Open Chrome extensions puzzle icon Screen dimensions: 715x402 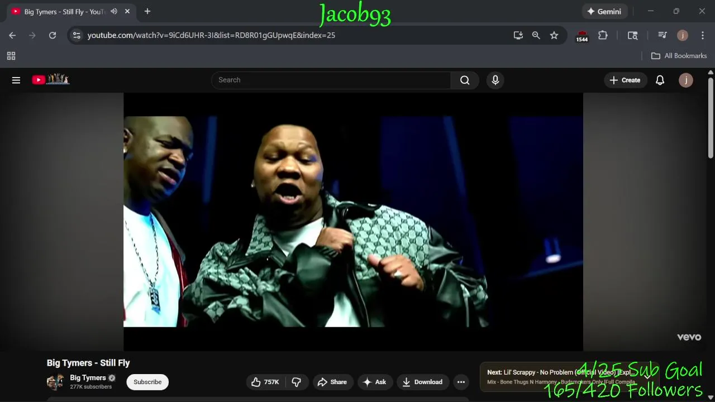coord(603,35)
